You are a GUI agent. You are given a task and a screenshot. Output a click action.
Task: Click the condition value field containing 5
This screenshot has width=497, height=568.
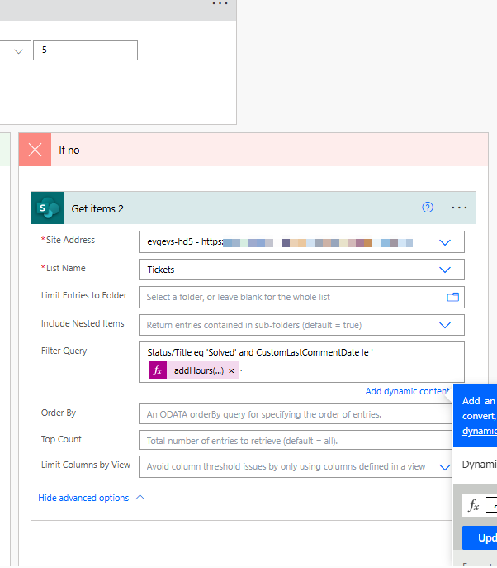point(85,50)
